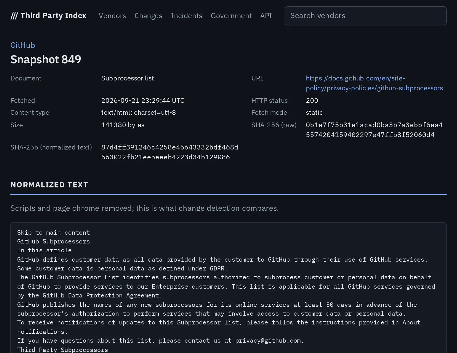Click the content type text/html; charset=utf-8
Screen dimensions: 457x353
tap(138, 112)
